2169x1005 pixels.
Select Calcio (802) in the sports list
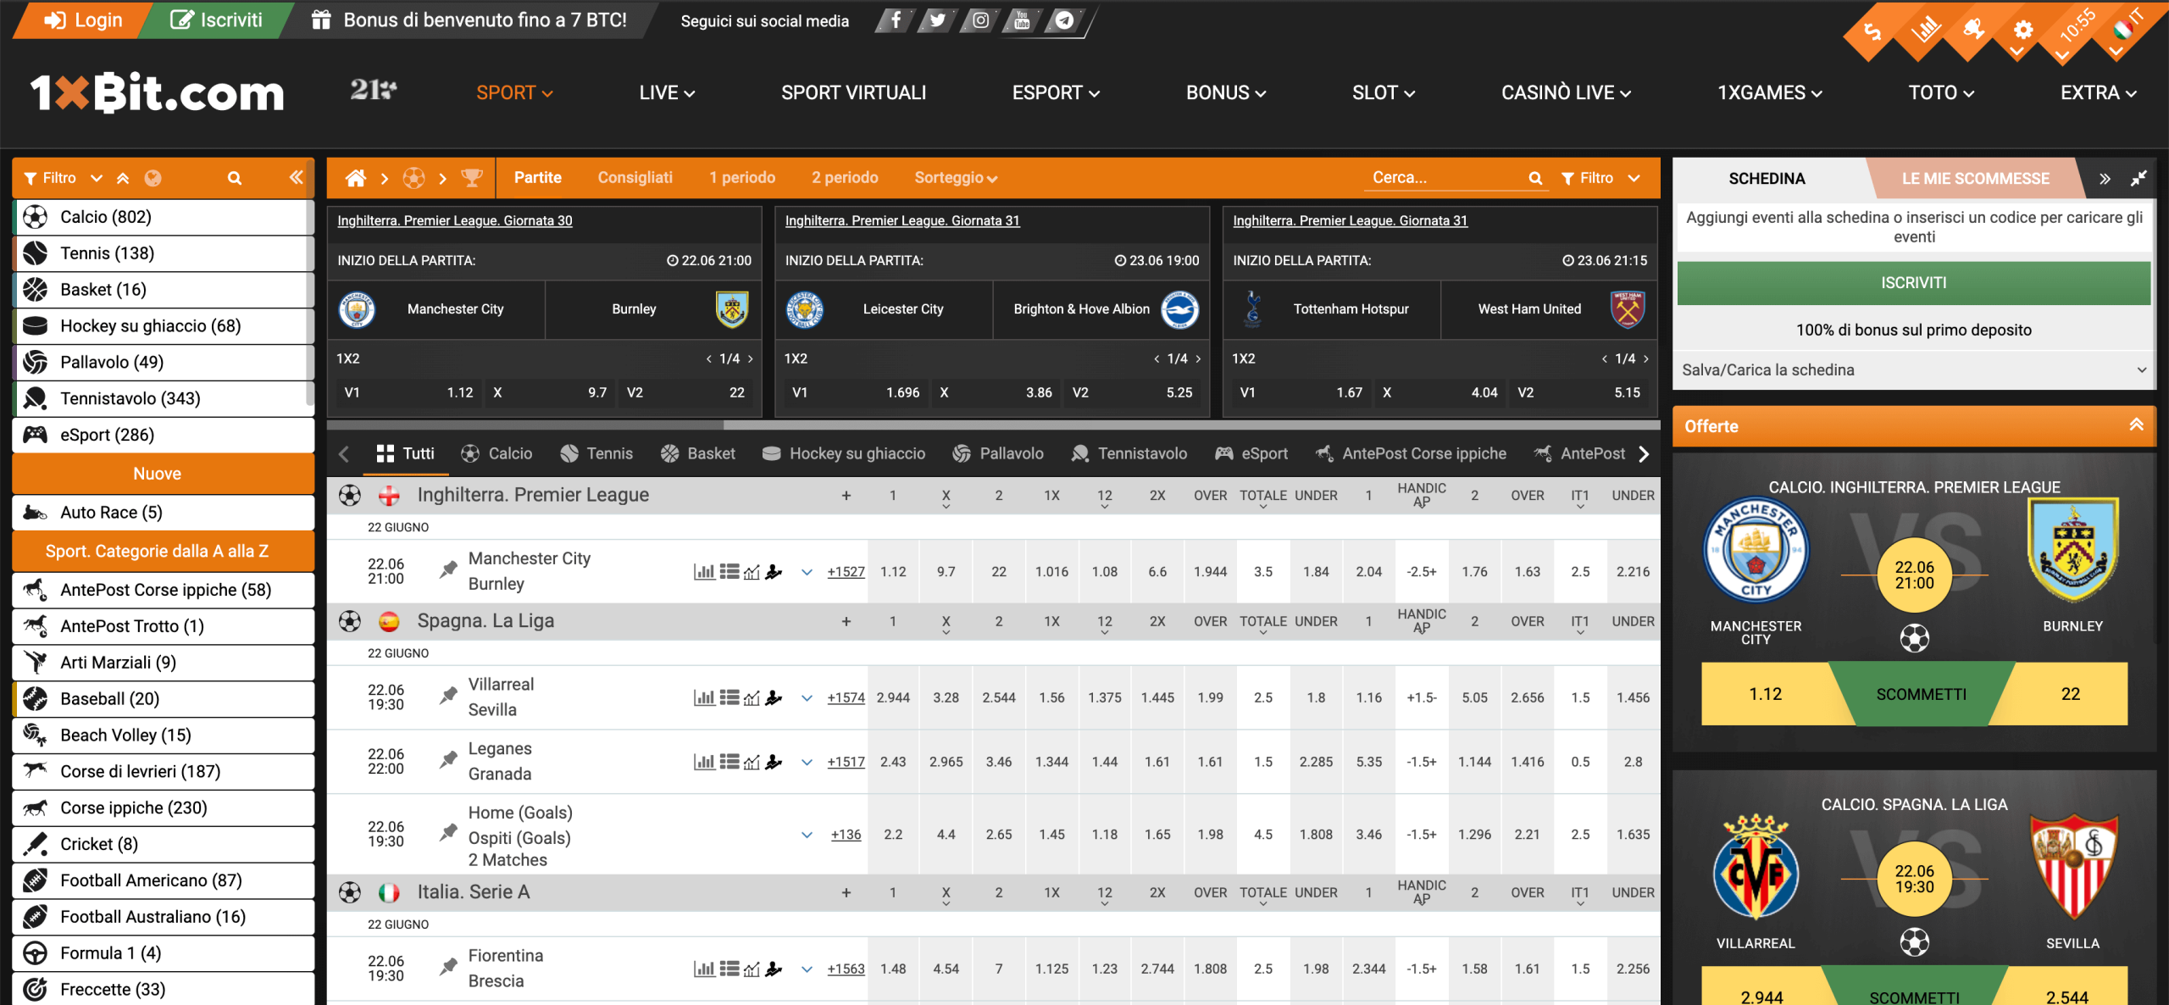(x=163, y=217)
